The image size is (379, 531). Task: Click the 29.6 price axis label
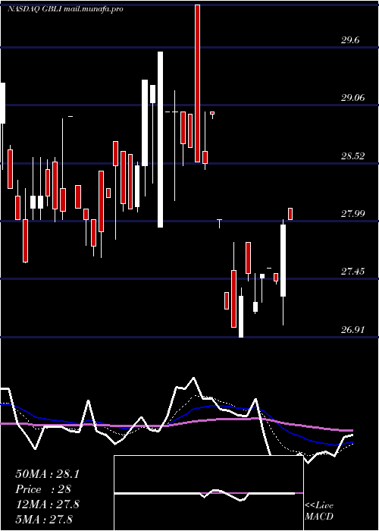(350, 40)
